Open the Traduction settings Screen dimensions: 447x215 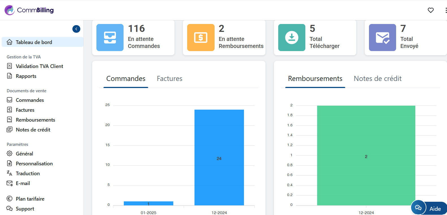click(x=28, y=174)
